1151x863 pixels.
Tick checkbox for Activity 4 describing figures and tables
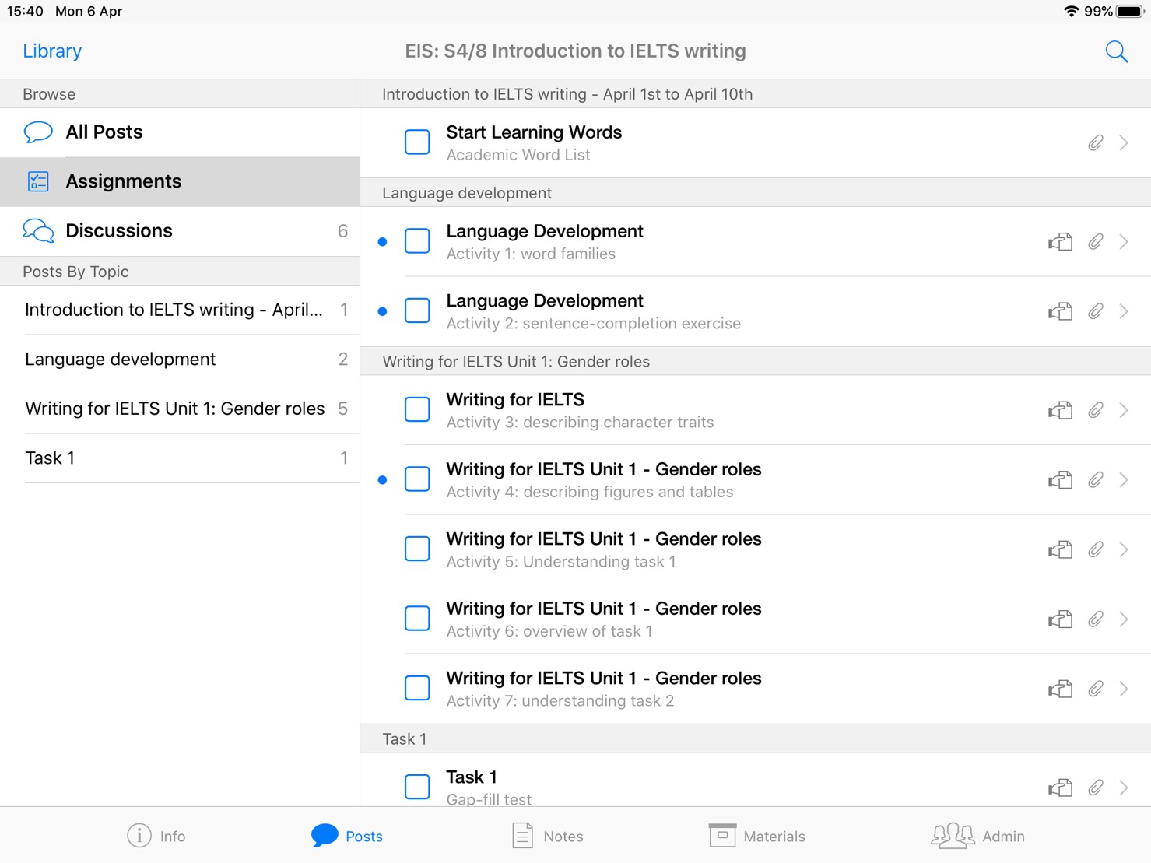point(417,479)
